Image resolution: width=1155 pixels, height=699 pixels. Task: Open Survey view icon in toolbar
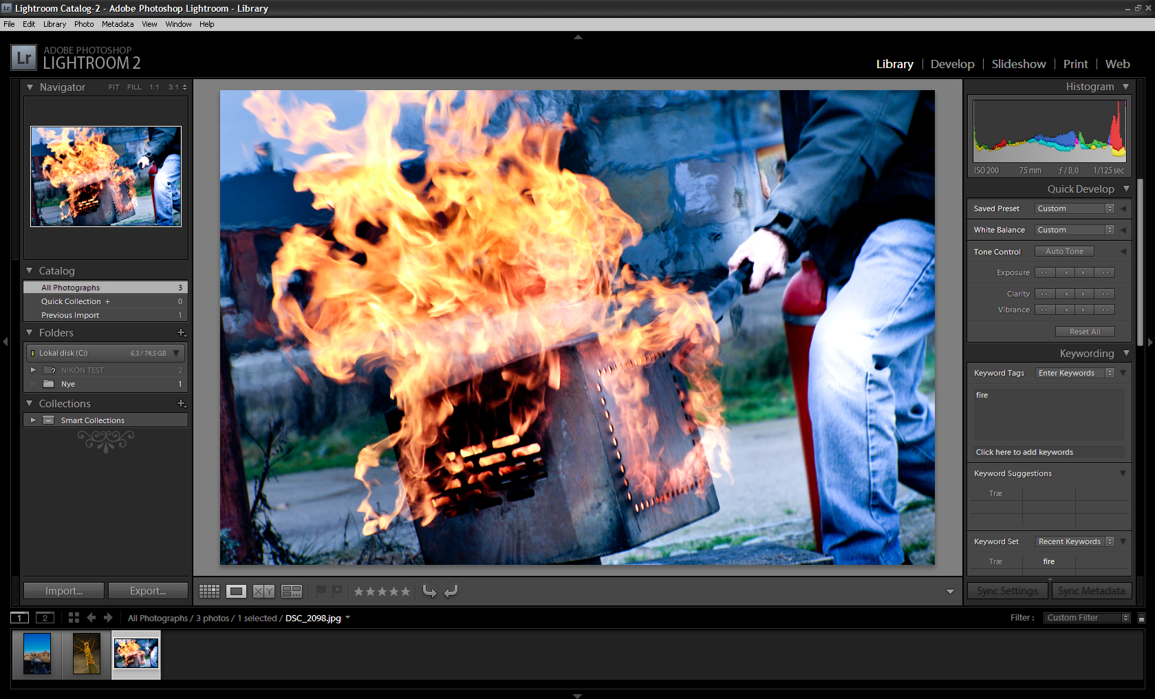tap(292, 591)
